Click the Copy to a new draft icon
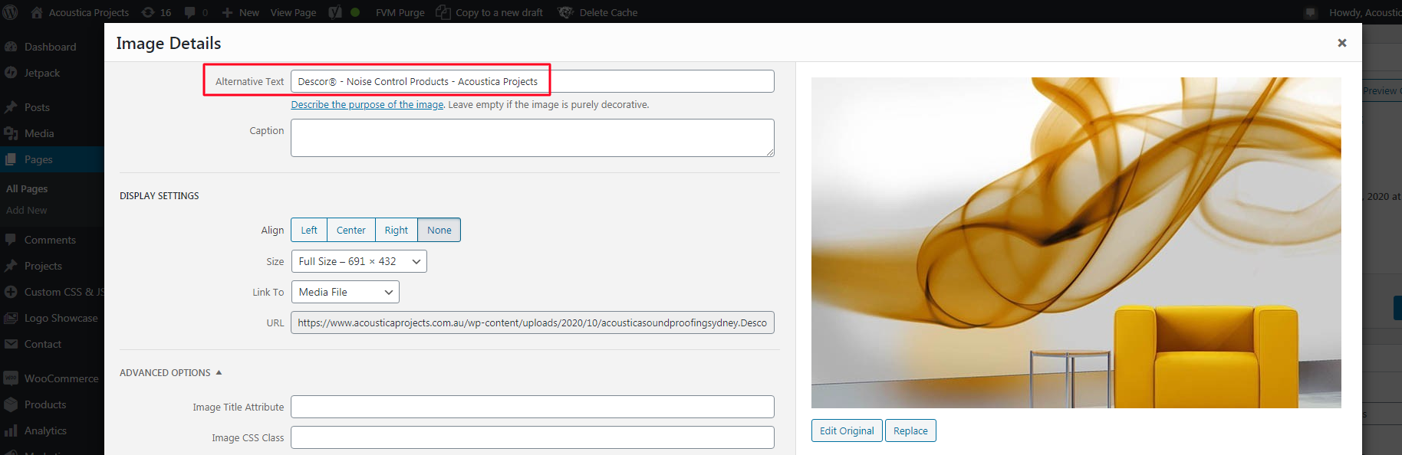Viewport: 1402px width, 455px height. [x=443, y=12]
